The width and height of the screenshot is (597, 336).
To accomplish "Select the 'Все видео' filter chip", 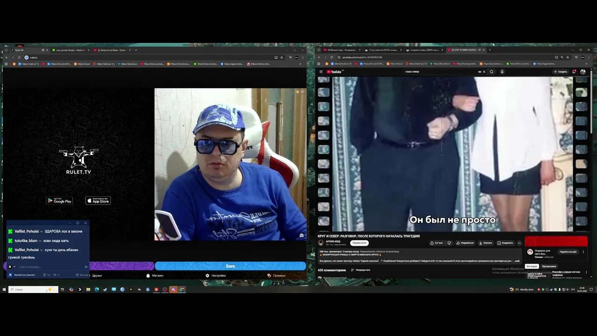I will point(532,266).
